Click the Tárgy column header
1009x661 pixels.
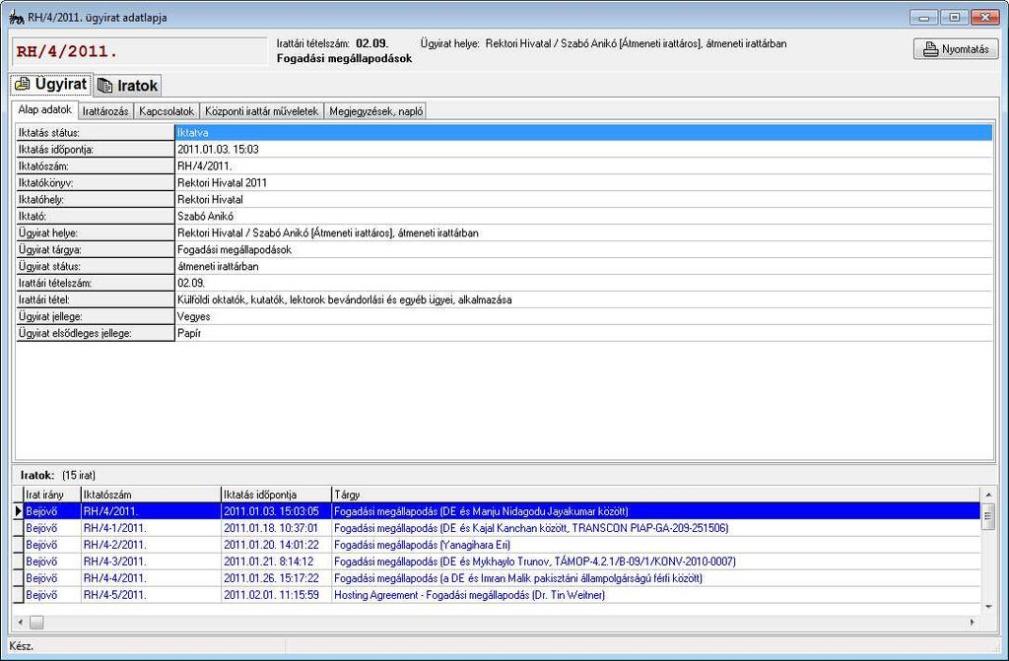click(x=655, y=495)
